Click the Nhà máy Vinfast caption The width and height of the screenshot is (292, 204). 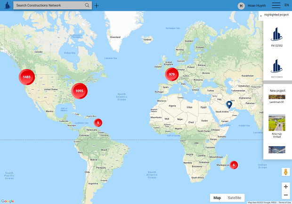pyautogui.click(x=277, y=135)
